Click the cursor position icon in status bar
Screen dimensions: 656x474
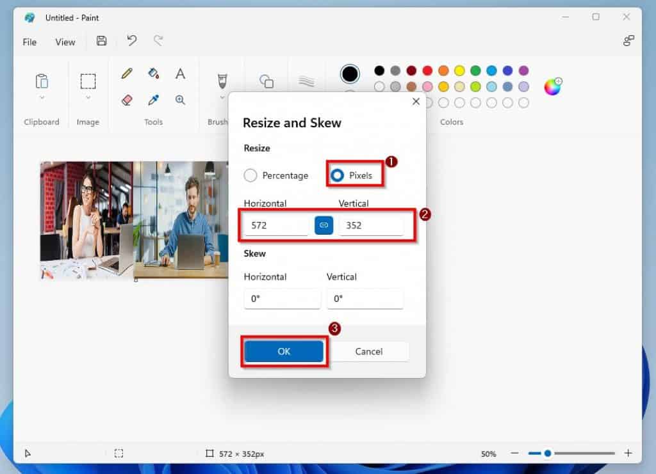point(28,454)
